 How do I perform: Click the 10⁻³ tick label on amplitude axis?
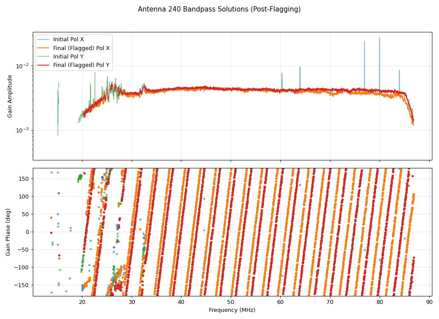(x=23, y=130)
